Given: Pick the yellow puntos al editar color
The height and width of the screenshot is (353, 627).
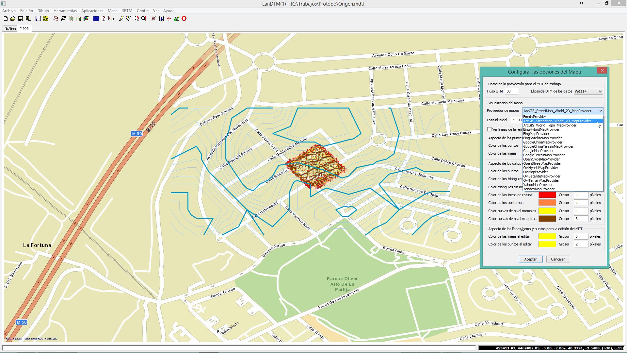Looking at the screenshot, I should coord(547,244).
